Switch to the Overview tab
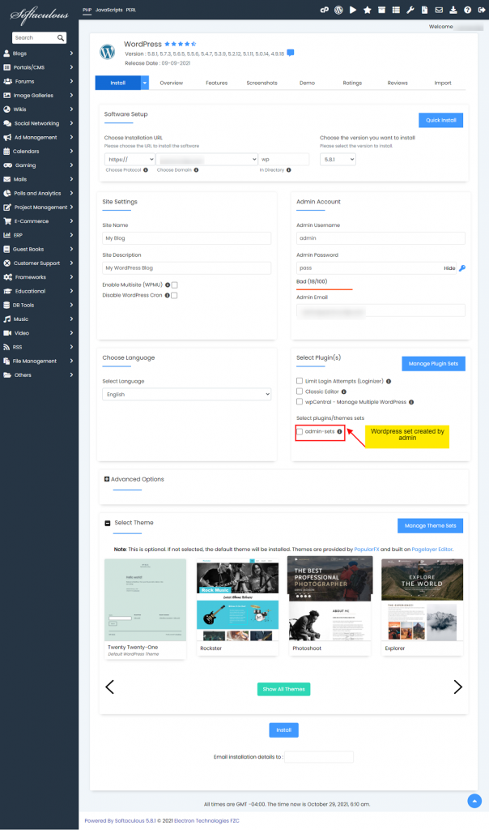489x830 pixels. click(172, 83)
